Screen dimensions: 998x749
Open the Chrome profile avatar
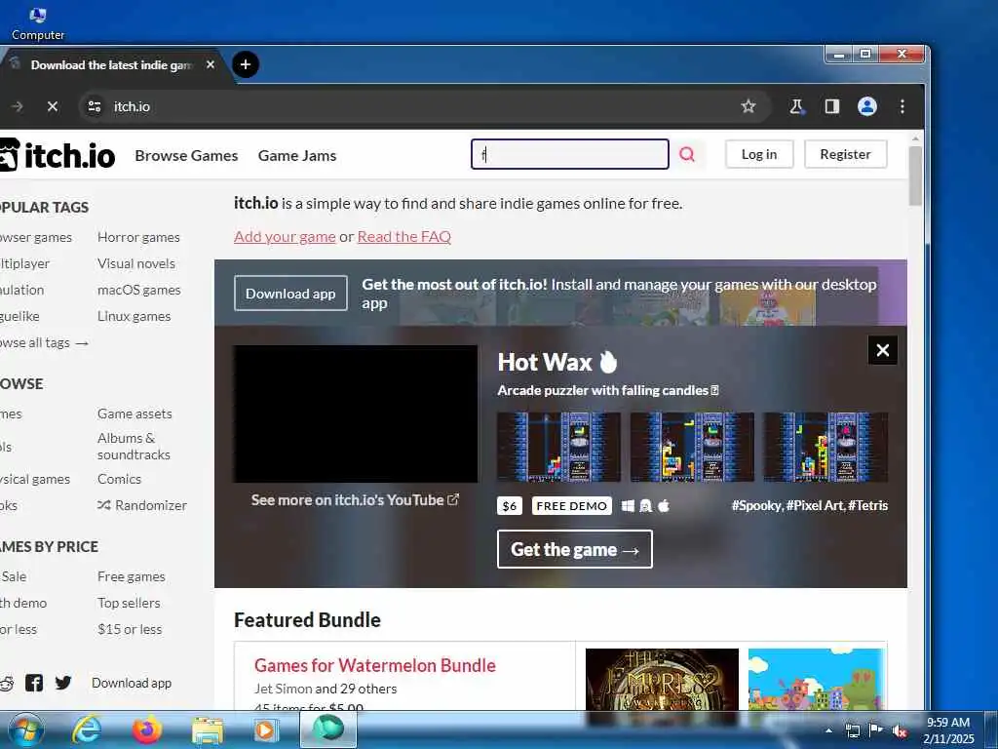pos(866,106)
